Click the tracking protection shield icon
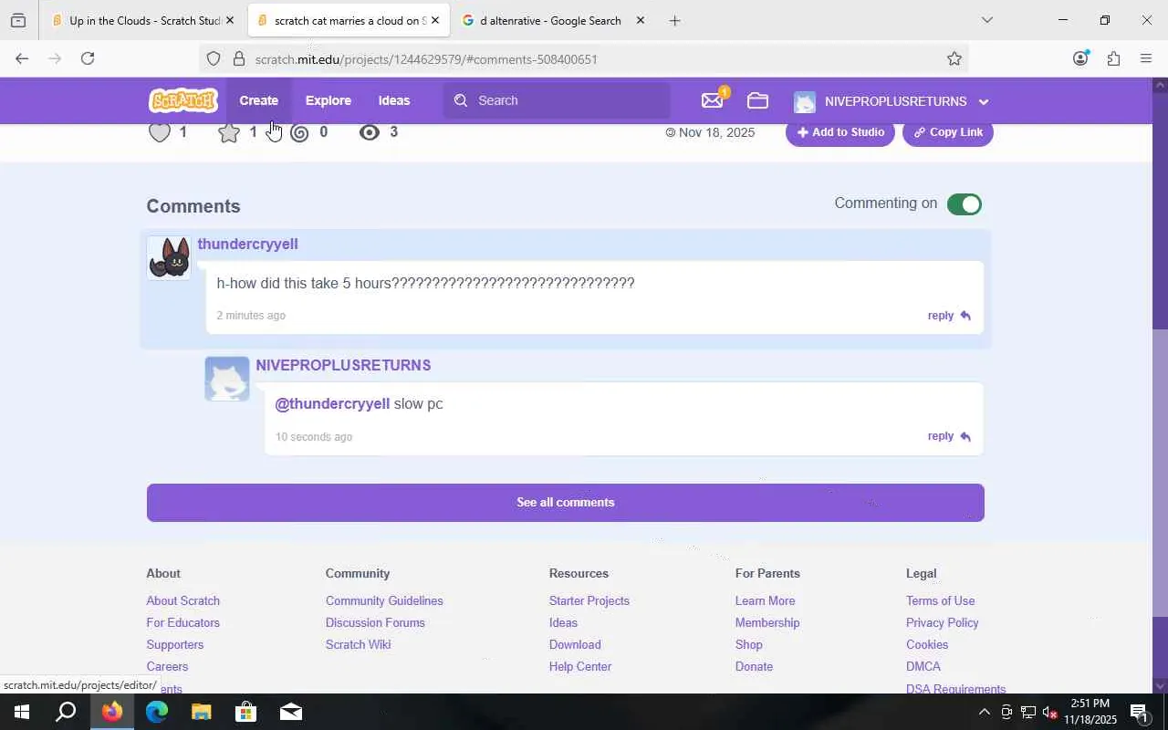 coord(214,59)
